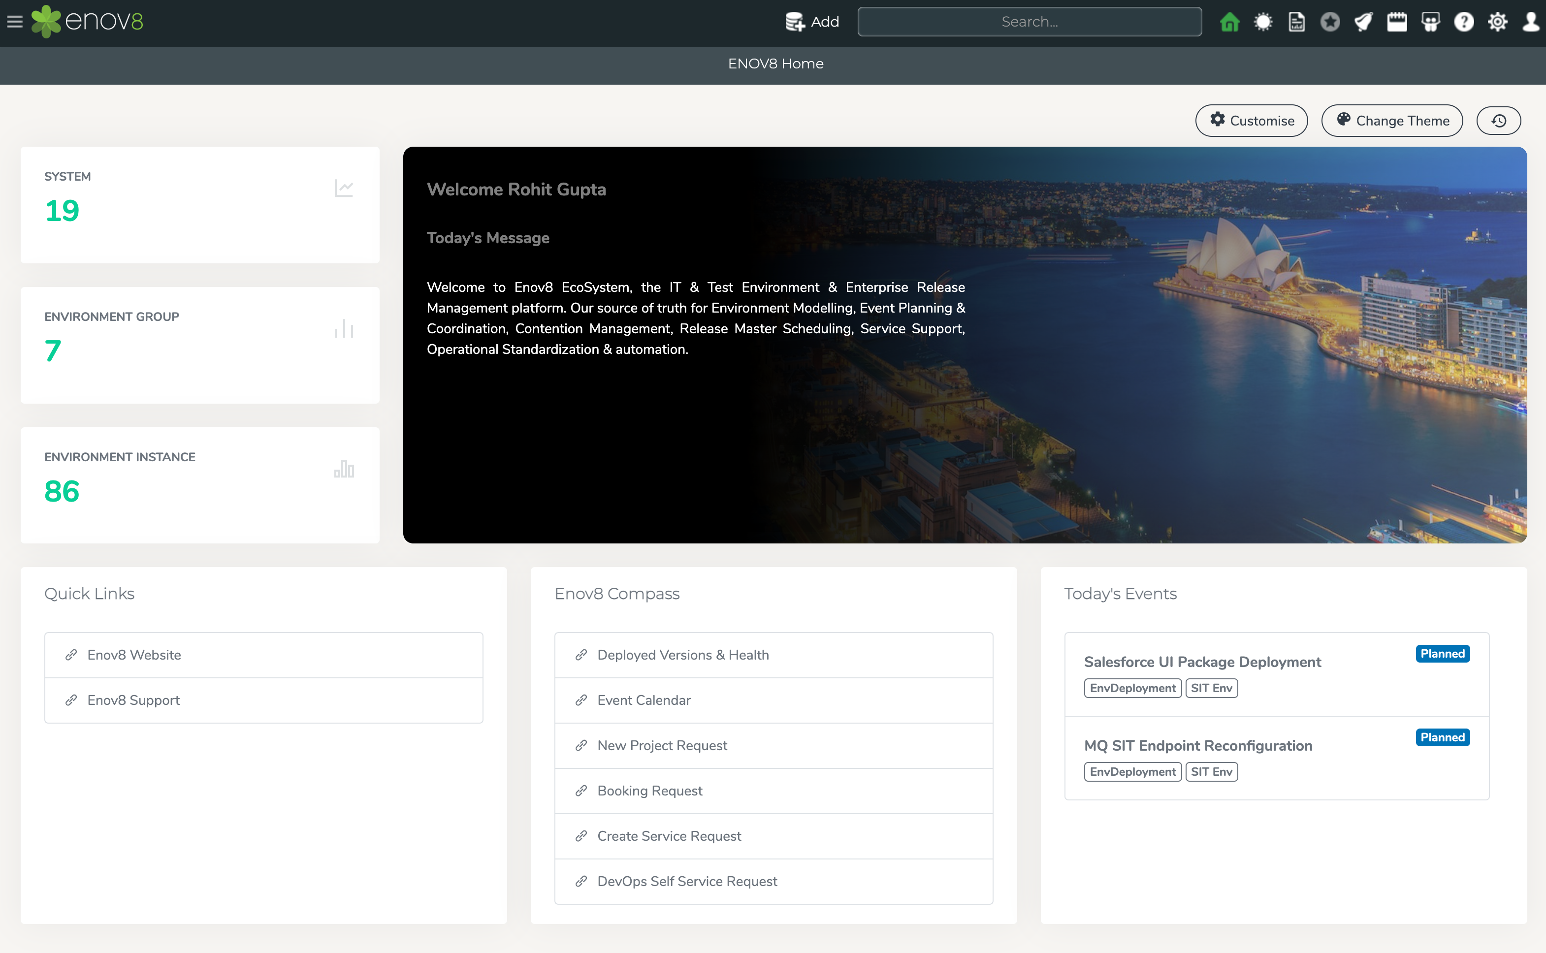Open the hamburger menu
Viewport: 1546px width, 953px height.
click(14, 22)
